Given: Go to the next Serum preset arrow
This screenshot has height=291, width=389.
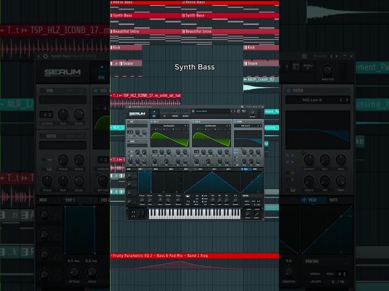Looking at the screenshot, I should pyautogui.click(x=235, y=111).
